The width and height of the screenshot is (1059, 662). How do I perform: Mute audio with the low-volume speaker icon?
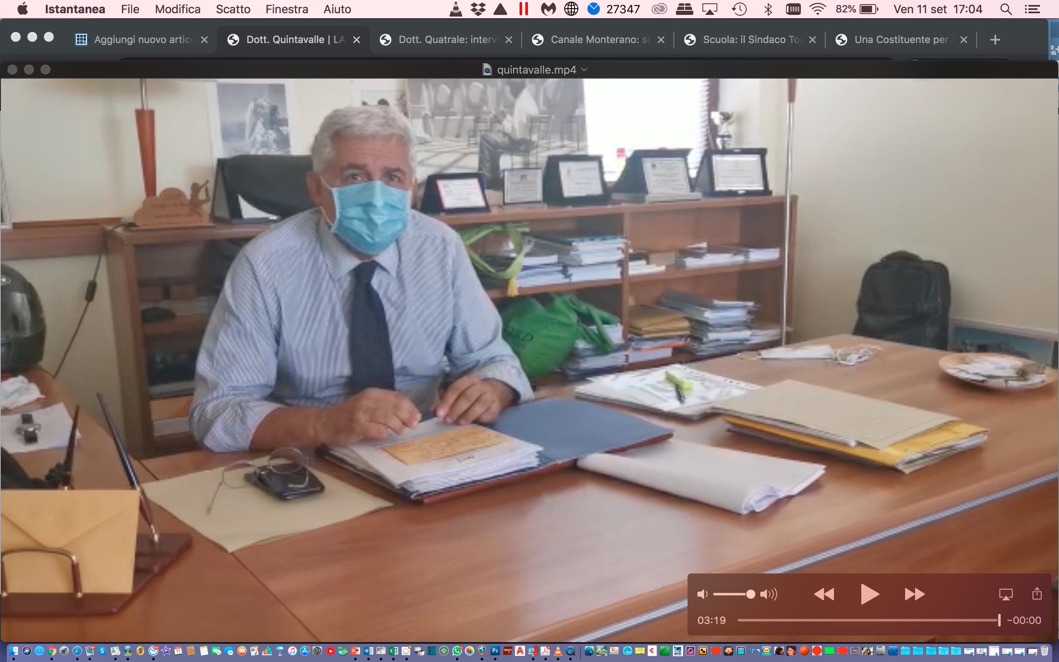pyautogui.click(x=702, y=594)
